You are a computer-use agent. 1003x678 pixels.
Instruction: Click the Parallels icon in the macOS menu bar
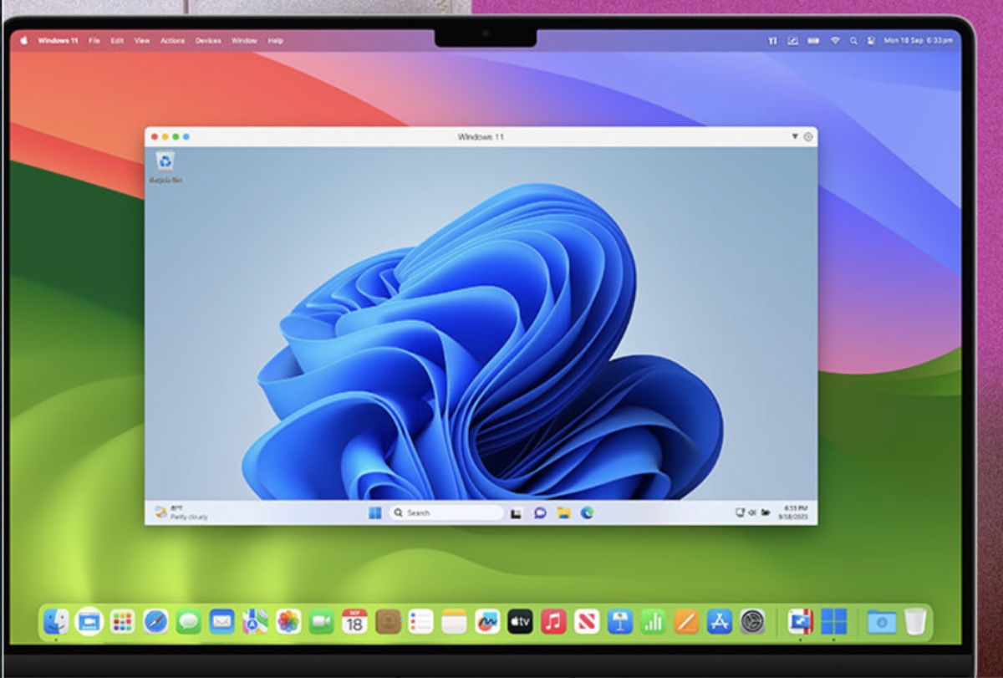point(774,39)
